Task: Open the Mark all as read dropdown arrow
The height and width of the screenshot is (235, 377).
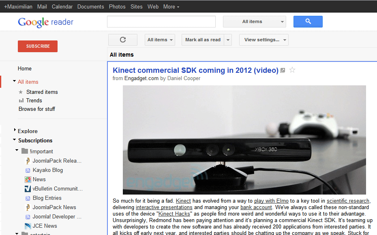Action: (228, 40)
